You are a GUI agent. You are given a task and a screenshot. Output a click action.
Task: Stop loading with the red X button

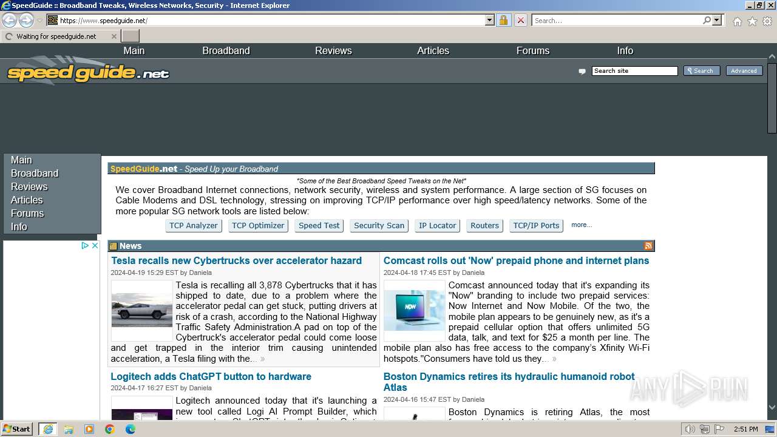tap(520, 20)
